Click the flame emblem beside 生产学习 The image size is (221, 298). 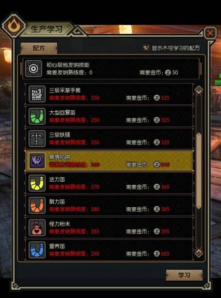[x=13, y=25]
